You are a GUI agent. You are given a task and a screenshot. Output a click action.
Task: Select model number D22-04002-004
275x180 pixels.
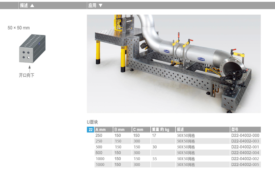245,153
